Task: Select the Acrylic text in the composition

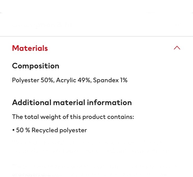Action: coord(65,80)
